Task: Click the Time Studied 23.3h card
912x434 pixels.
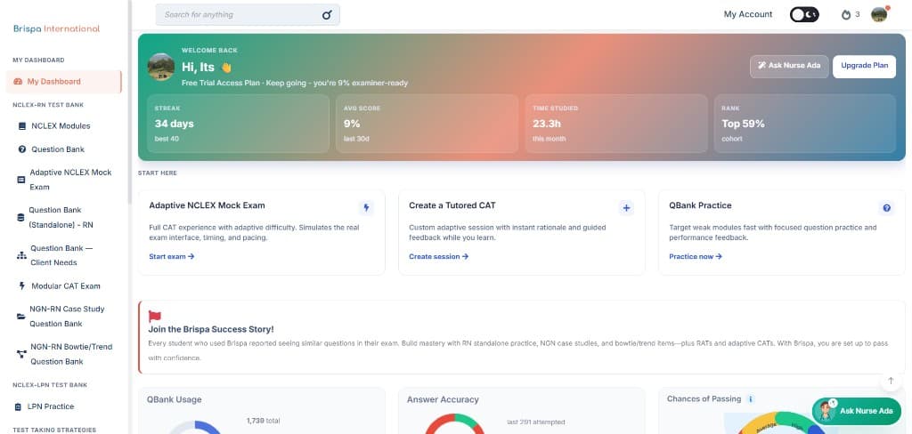Action: (616, 124)
